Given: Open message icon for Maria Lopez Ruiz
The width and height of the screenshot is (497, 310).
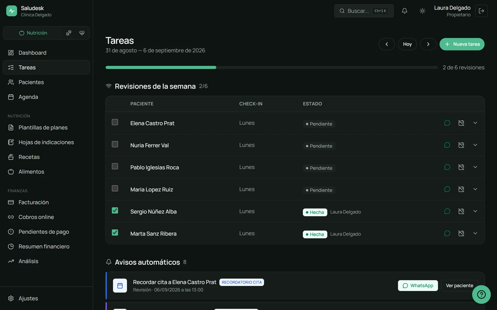Looking at the screenshot, I should [447, 189].
